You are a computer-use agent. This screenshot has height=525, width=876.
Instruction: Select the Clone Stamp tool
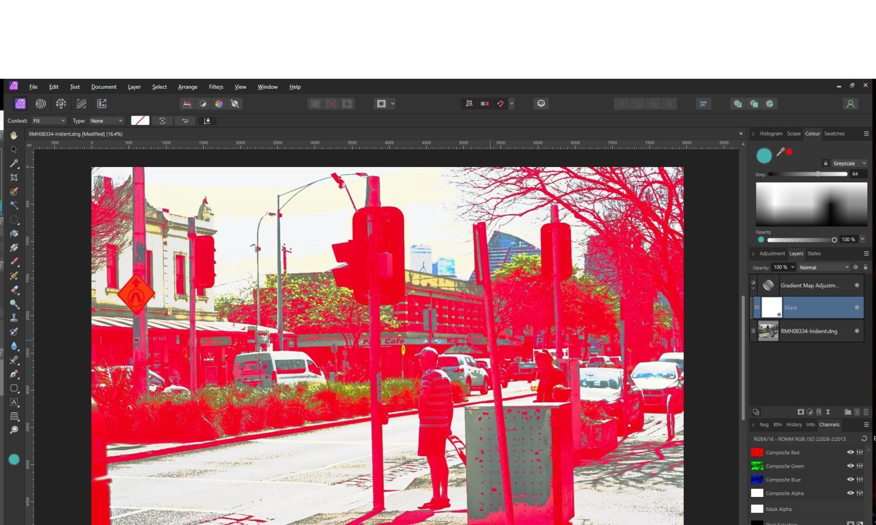(x=14, y=317)
